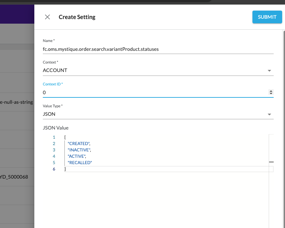285x228 pixels.
Task: Place cursor on "RECALLED" JSON line
Action: (x=80, y=163)
